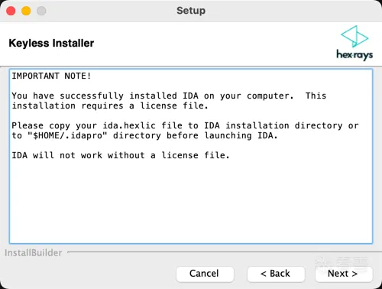Click the 'installation requires a license file' line

pyautogui.click(x=110, y=106)
